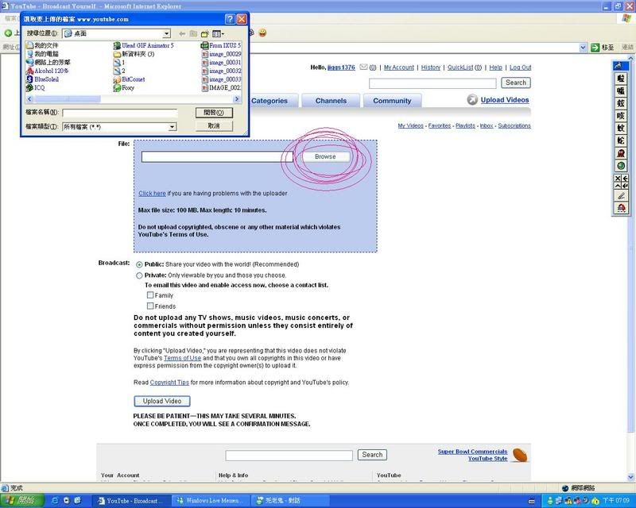
Task: Click the create new folder icon in dialog
Action: (205, 33)
